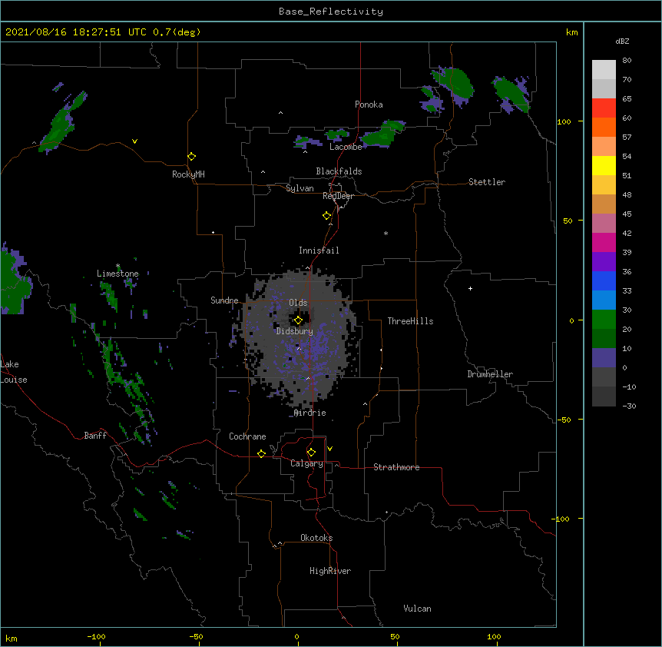Click the dBZ legend heading
The height and width of the screenshot is (647, 662).
pyautogui.click(x=622, y=41)
